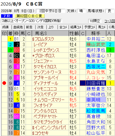Switch to the 血統他 tab
Screen dimensions: 115x136
tap(18, 27)
